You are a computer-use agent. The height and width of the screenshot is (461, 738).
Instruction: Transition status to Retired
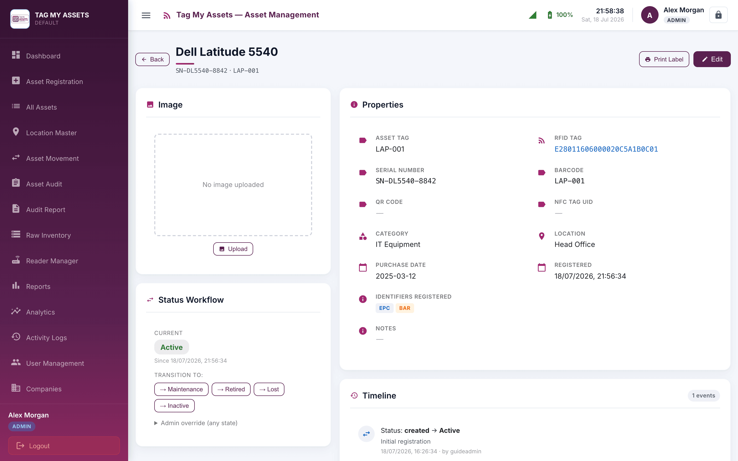231,389
